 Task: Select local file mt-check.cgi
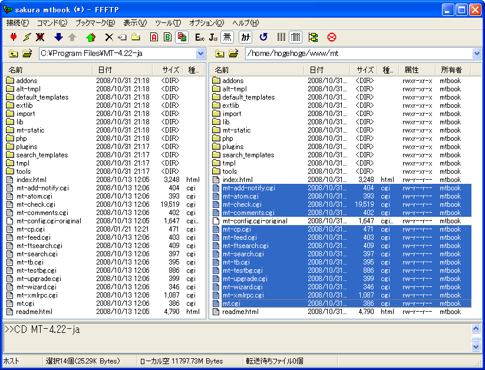pyautogui.click(x=36, y=204)
